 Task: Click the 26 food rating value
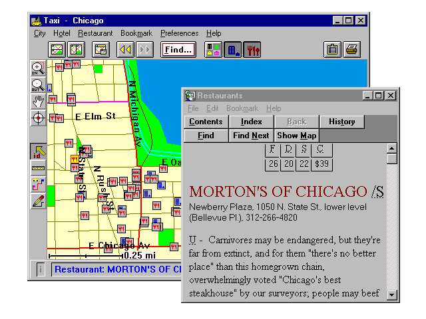pyautogui.click(x=273, y=164)
